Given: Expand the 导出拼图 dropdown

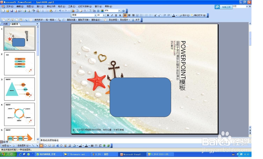Looking at the screenshot, I should point(114,20).
